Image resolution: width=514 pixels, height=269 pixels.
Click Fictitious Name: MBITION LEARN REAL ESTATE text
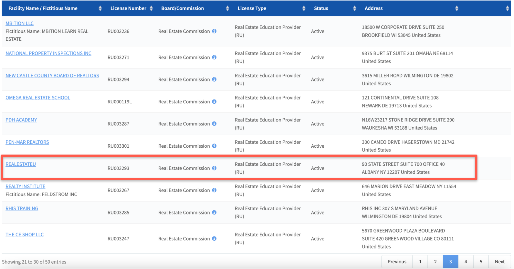(47, 35)
